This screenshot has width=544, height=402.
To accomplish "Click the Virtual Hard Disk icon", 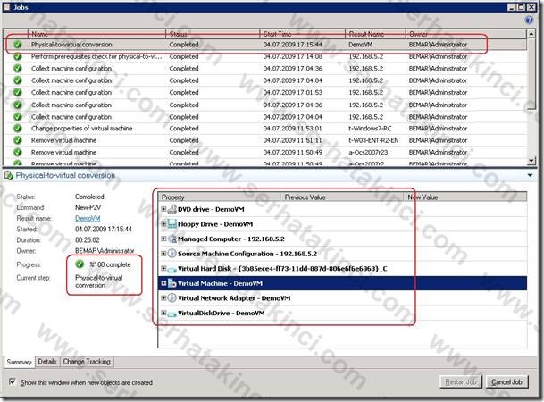I will tap(172, 269).
